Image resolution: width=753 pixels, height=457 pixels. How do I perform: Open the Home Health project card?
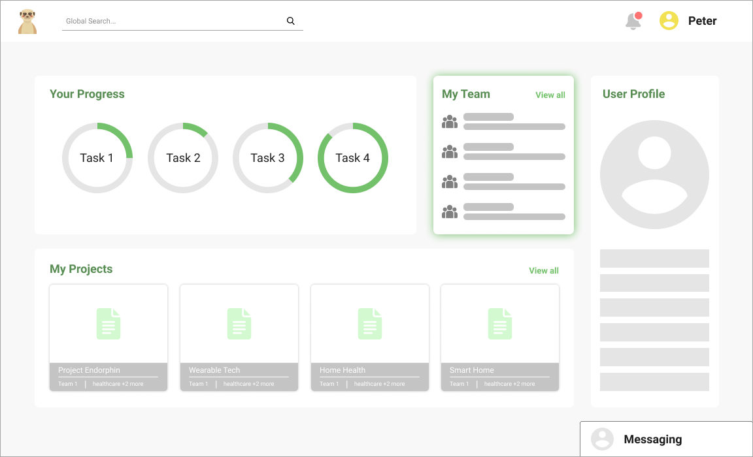(x=370, y=337)
